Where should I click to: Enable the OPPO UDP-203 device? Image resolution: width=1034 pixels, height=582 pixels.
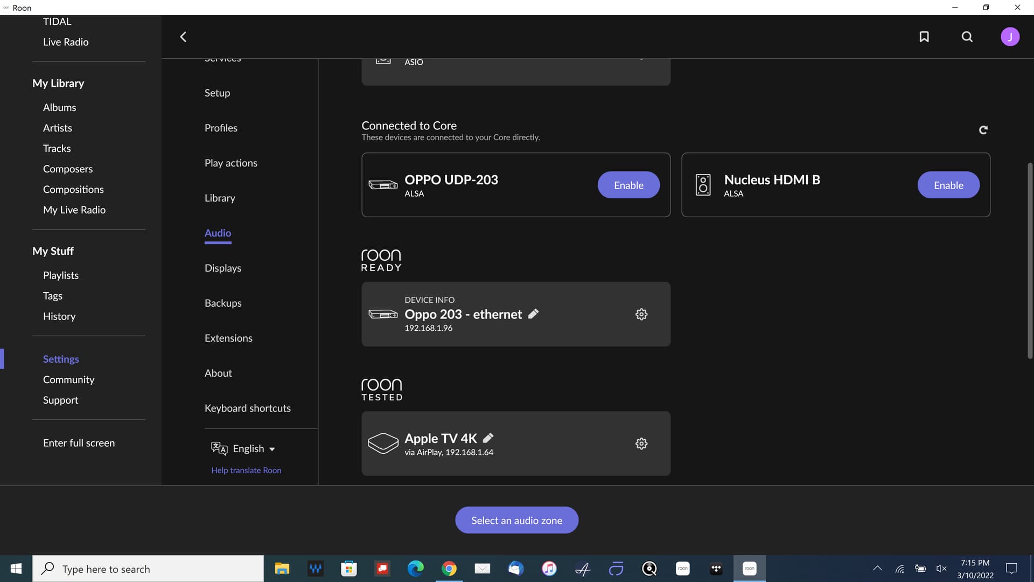click(x=628, y=185)
